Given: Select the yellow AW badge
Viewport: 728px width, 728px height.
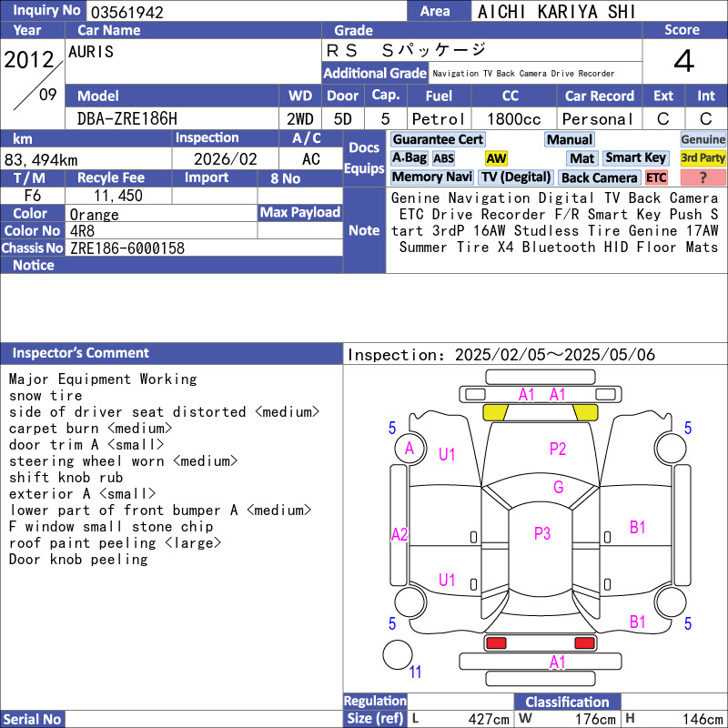Looking at the screenshot, I should [496, 158].
